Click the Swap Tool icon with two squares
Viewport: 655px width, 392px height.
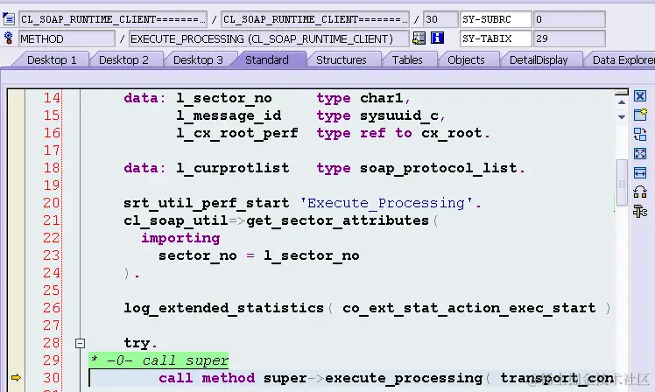(x=639, y=192)
